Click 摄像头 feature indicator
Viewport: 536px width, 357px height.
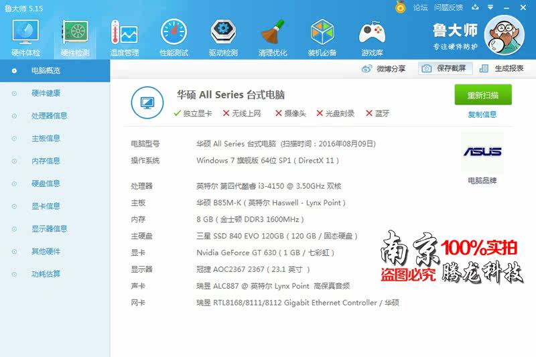(291, 113)
